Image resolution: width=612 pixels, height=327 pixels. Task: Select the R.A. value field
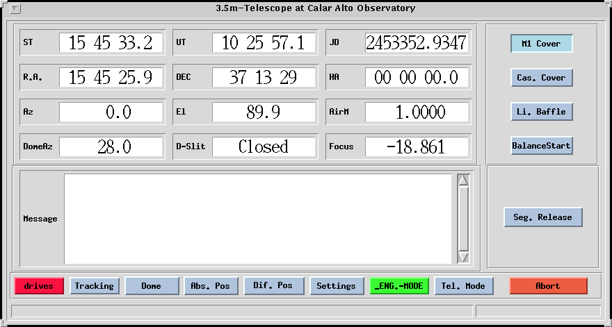point(111,78)
